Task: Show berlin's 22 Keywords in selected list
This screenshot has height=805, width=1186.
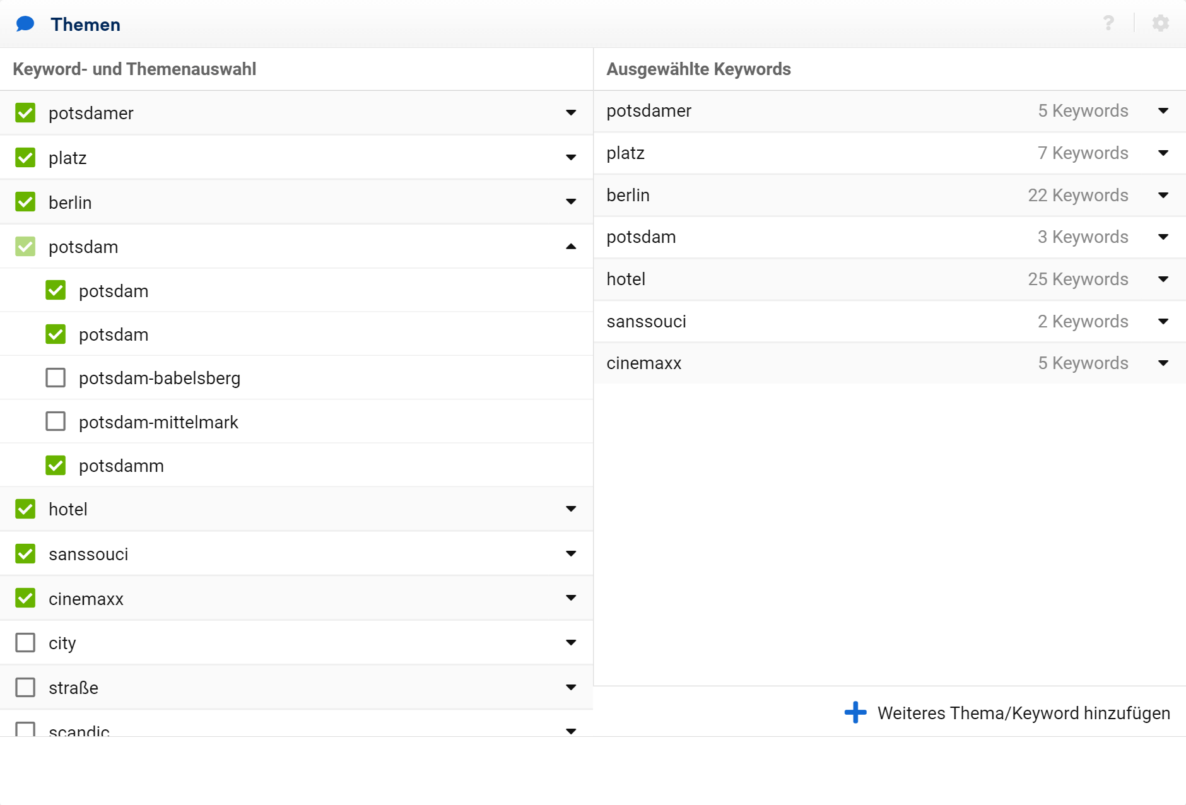Action: pos(1163,195)
